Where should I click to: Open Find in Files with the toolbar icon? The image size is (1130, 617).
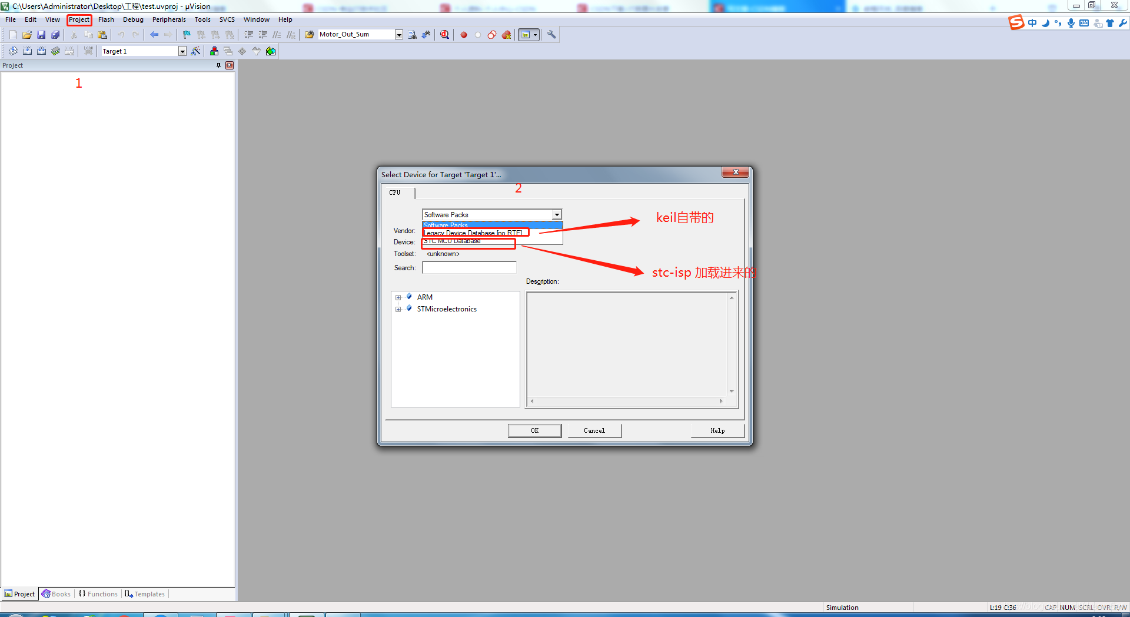tap(310, 35)
